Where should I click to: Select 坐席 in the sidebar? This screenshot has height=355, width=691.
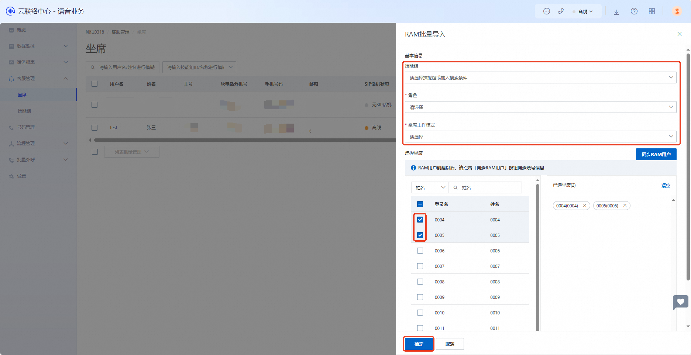[22, 95]
